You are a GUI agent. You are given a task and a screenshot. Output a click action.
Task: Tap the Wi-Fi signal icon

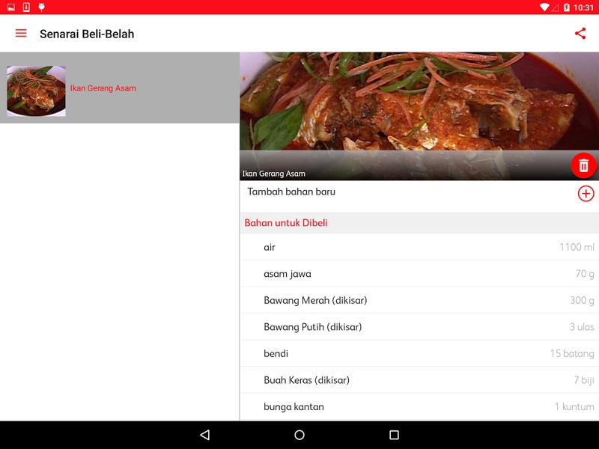pyautogui.click(x=544, y=7)
